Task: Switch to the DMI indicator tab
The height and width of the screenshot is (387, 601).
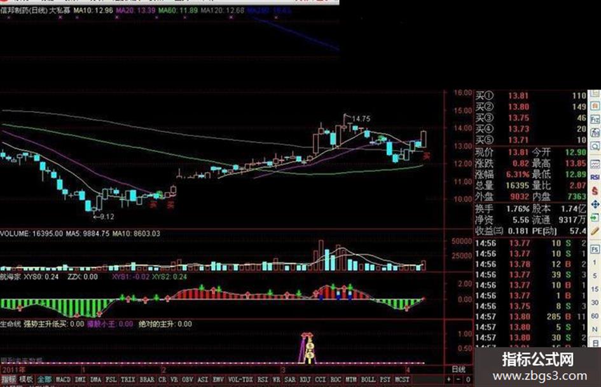Action: pyautogui.click(x=81, y=379)
